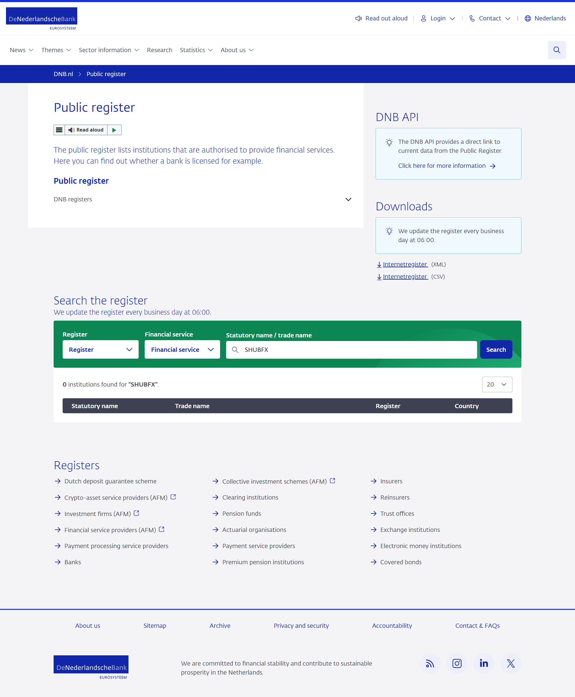Open the Clearing institutions register

pos(250,497)
